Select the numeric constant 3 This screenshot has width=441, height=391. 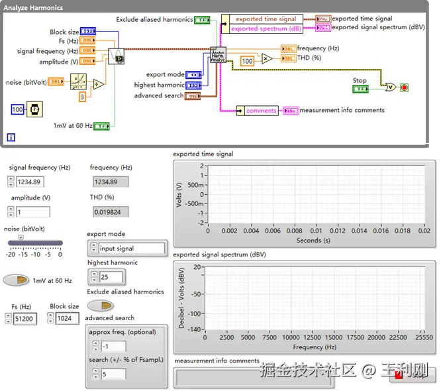point(82,97)
